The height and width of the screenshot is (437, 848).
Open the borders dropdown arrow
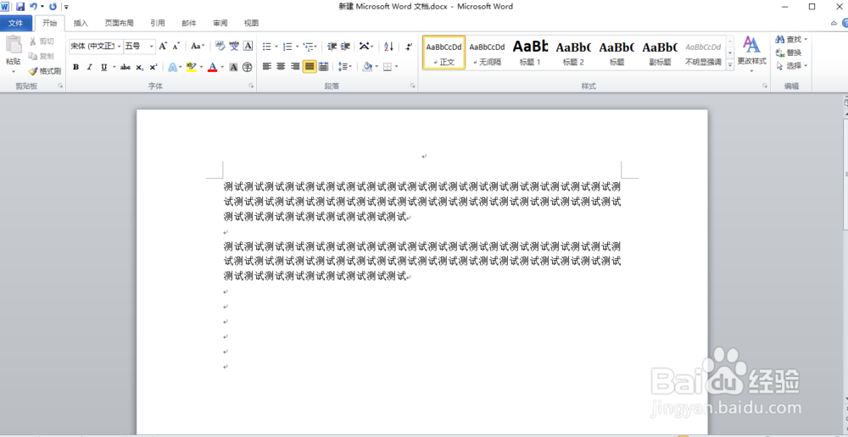[396, 66]
